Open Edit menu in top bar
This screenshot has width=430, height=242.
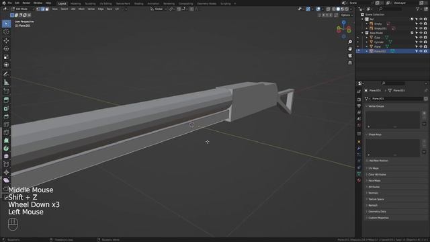[x=17, y=3]
